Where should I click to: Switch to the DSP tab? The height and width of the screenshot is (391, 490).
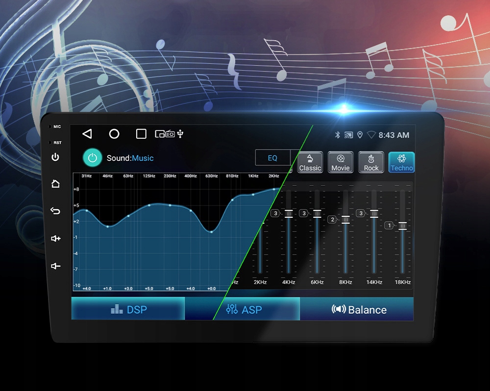pos(128,309)
